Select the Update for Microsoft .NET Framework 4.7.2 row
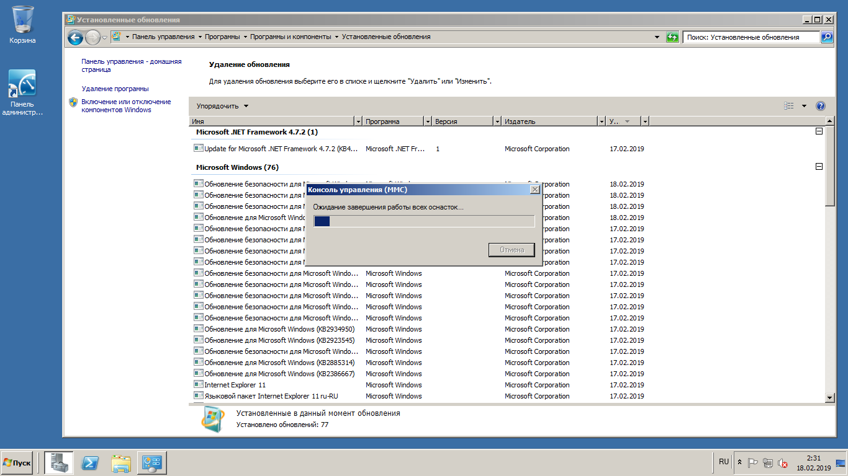Image resolution: width=848 pixels, height=476 pixels. coord(418,149)
